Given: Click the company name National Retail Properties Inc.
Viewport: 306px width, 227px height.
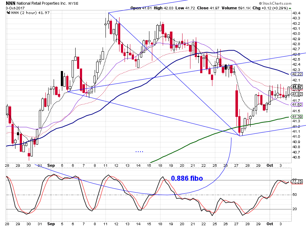Looking at the screenshot, I should tap(41, 4).
